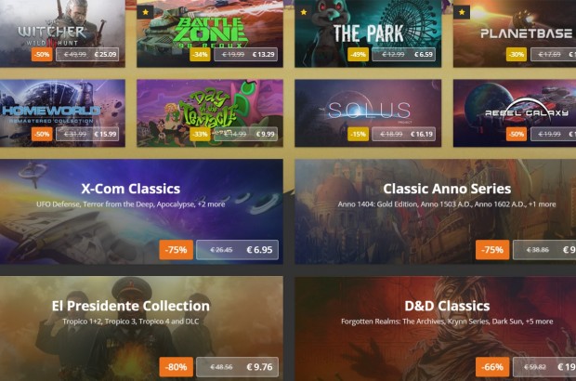Click the € 9.76 El Presidente price button
The width and height of the screenshot is (576, 381).
(237, 367)
